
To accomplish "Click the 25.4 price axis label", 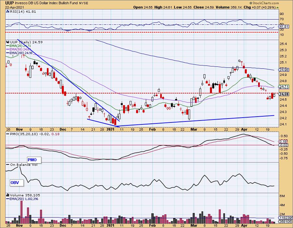I will click(283, 44).
